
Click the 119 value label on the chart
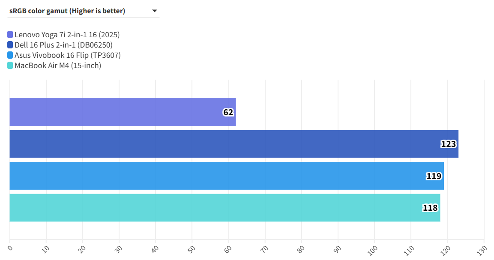pos(434,176)
